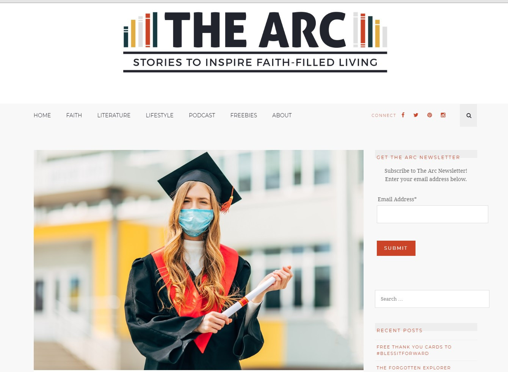This screenshot has width=508, height=372.
Task: Open the Lifestyle menu
Action: (160, 115)
